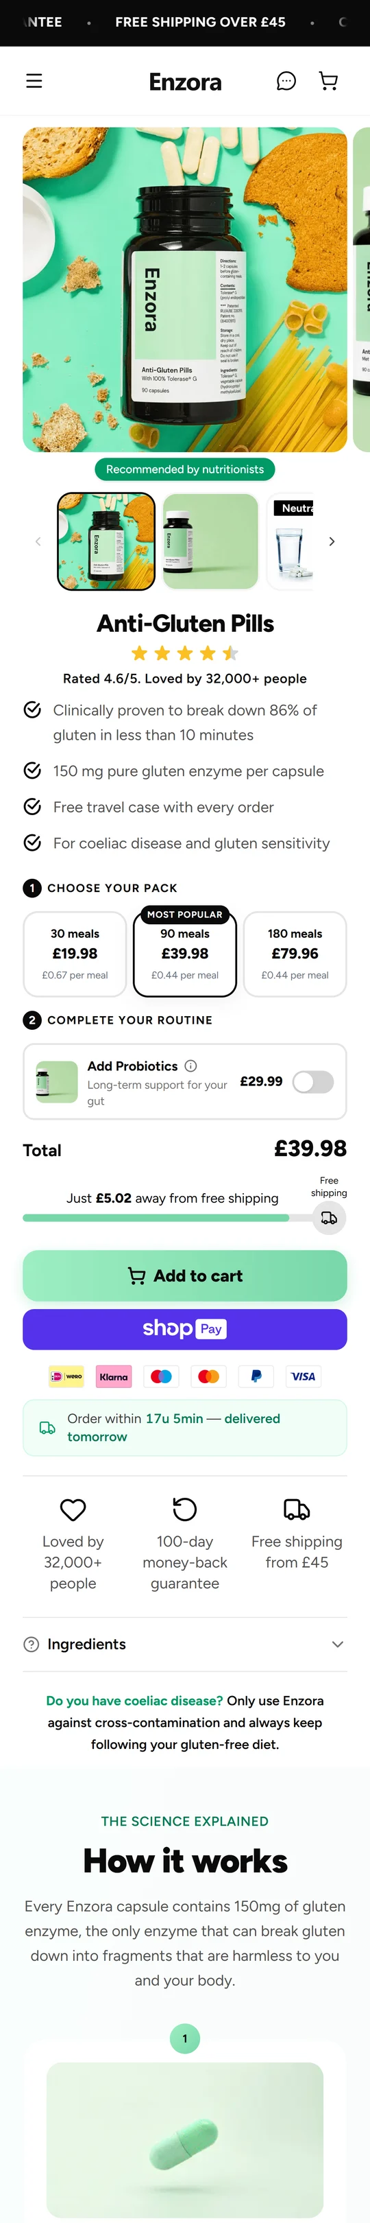370x2223 pixels.
Task: Click the heart icon above Loved by
Action: (73, 1509)
